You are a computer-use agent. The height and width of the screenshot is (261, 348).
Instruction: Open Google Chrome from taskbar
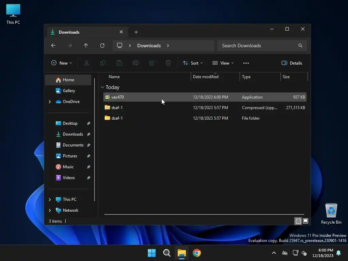[197, 253]
